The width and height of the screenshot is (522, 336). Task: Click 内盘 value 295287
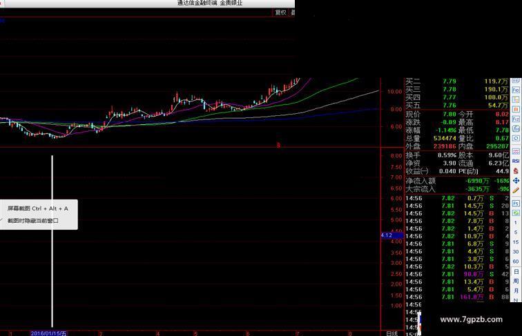[497, 146]
